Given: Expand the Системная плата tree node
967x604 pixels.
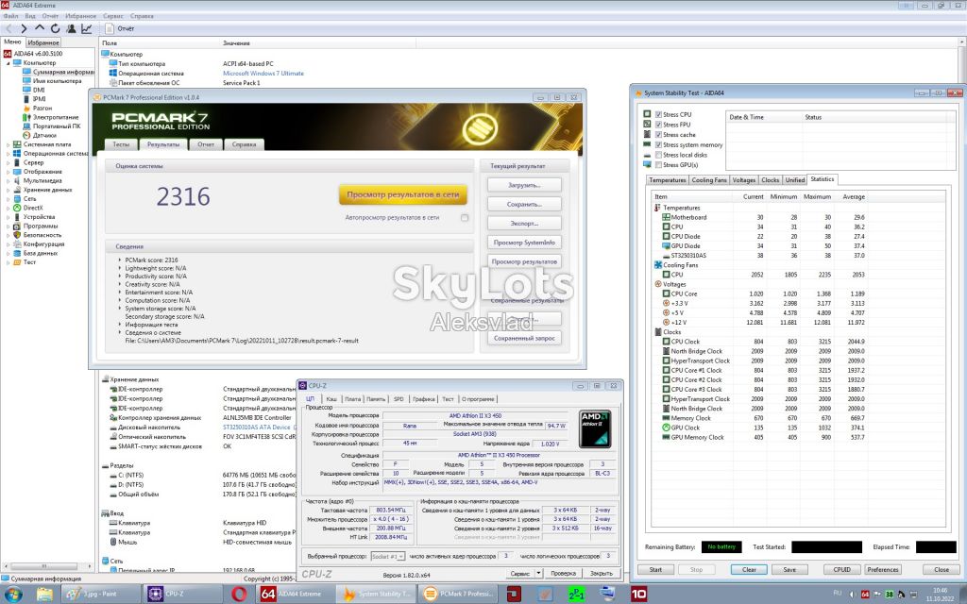Looking at the screenshot, I should tap(8, 144).
